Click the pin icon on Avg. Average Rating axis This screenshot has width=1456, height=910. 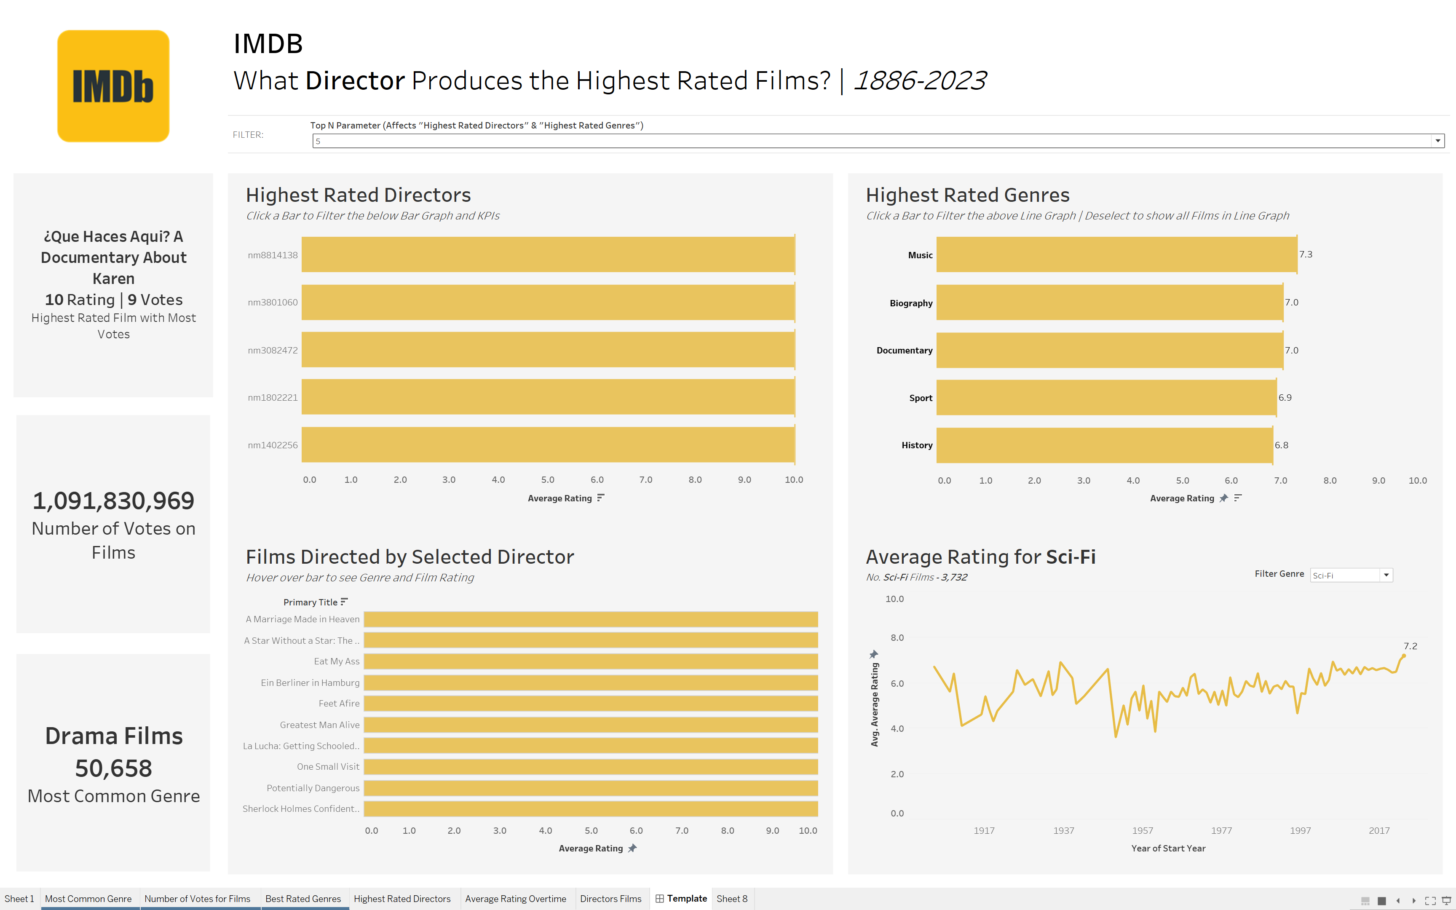click(874, 654)
